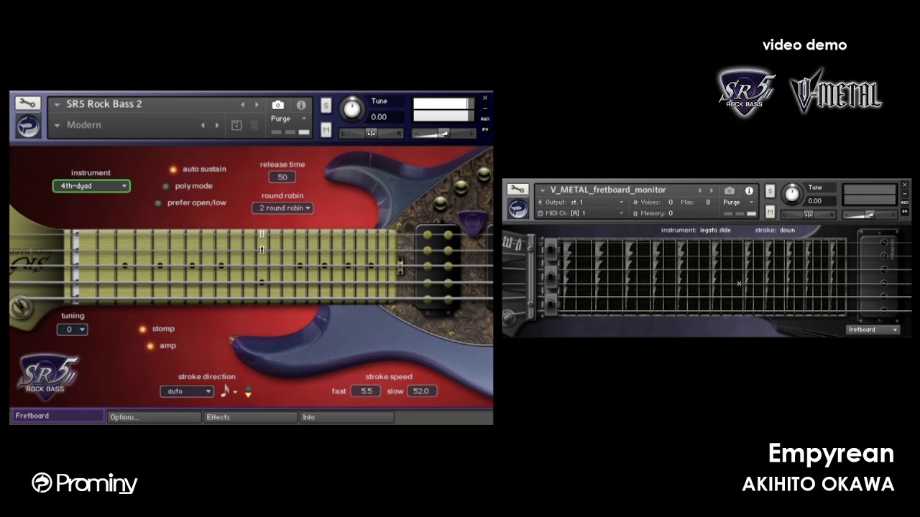
Task: Enable poly mode
Action: [165, 186]
